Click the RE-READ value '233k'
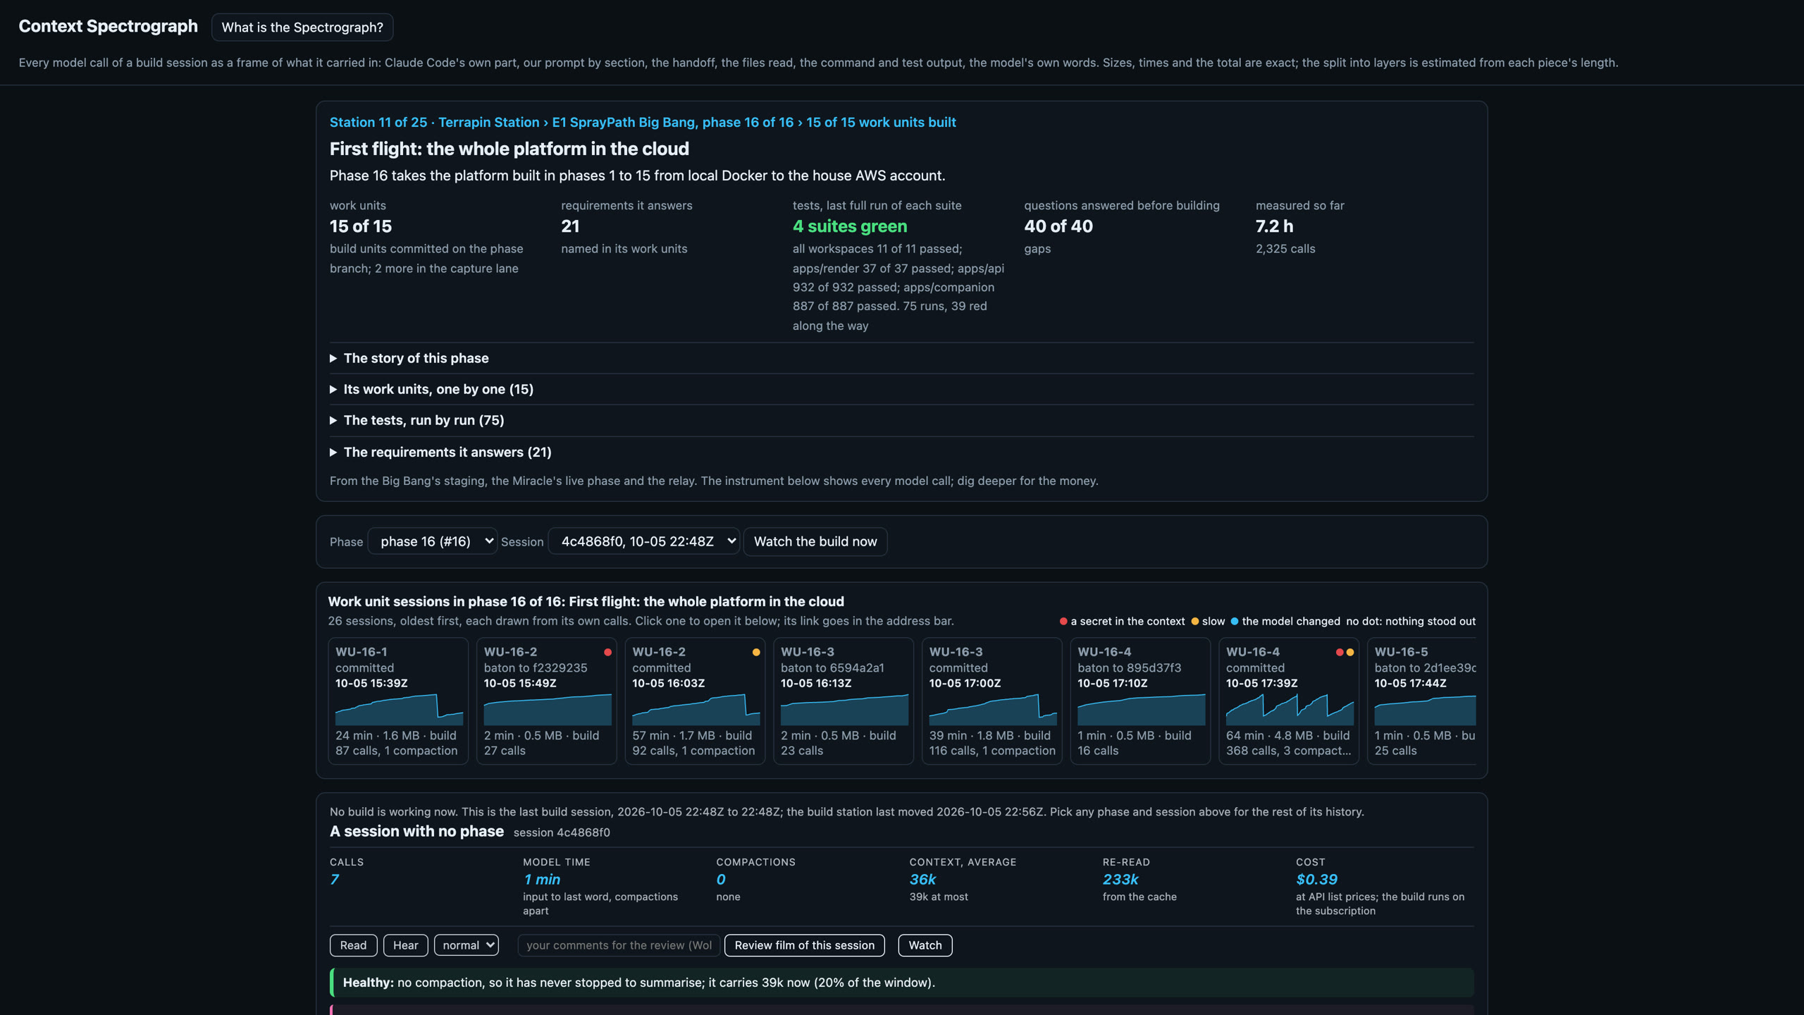Image resolution: width=1804 pixels, height=1015 pixels. tap(1120, 880)
